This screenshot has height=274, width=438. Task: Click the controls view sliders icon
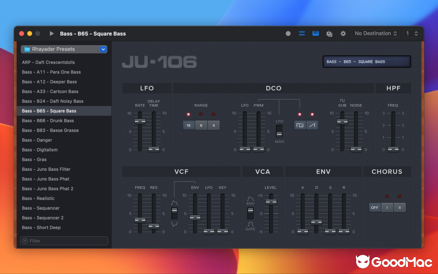301,33
